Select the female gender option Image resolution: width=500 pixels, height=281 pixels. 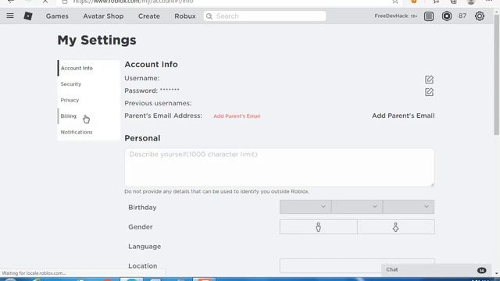tap(396, 227)
